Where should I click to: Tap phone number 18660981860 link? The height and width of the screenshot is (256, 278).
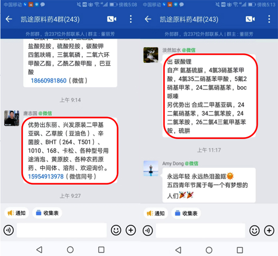pos(48,80)
